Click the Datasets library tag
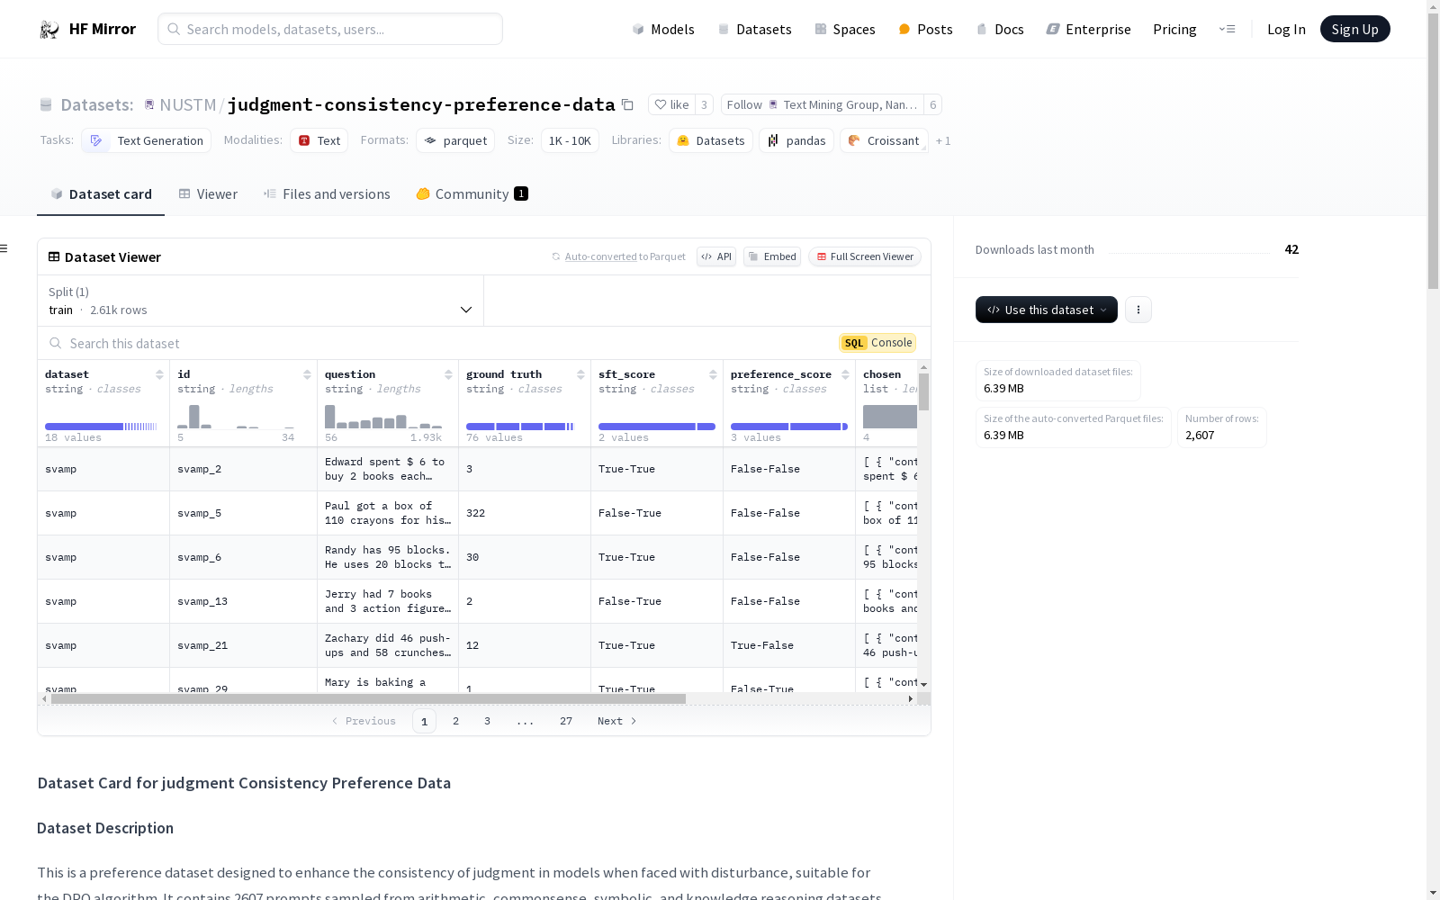The image size is (1440, 900). click(711, 140)
